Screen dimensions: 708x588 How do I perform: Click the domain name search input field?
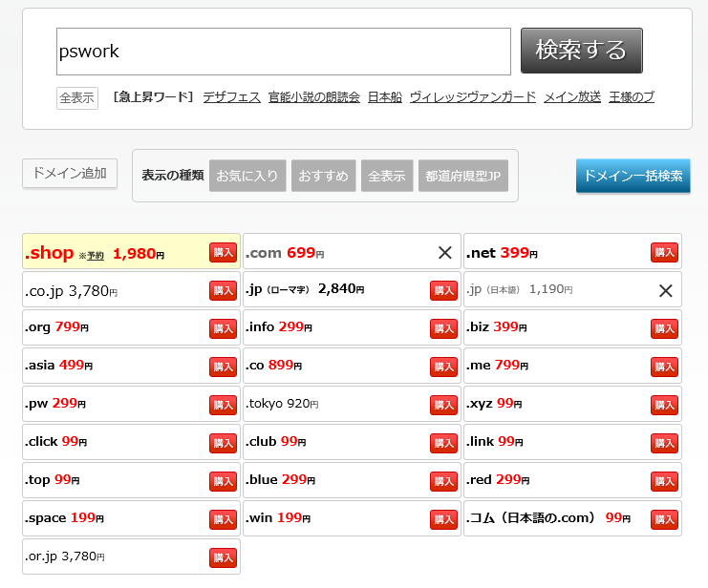click(284, 52)
